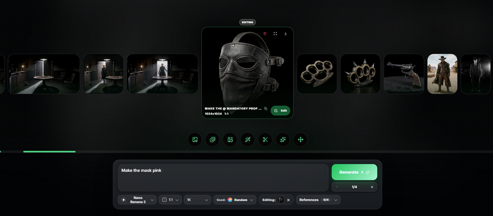Open the 1K resolution dropdown
This screenshot has width=493, height=216.
(x=197, y=200)
